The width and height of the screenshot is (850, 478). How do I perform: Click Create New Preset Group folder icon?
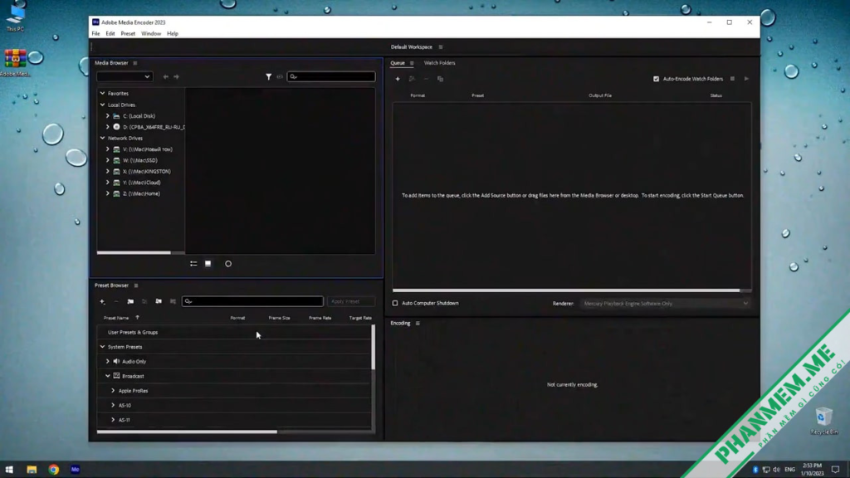point(130,301)
